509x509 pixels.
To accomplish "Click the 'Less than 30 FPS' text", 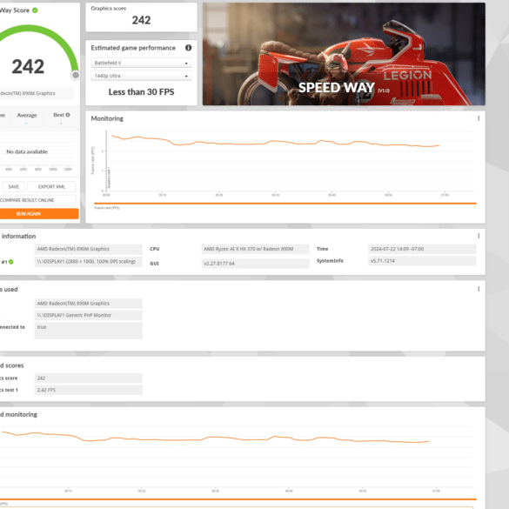I will pyautogui.click(x=141, y=92).
